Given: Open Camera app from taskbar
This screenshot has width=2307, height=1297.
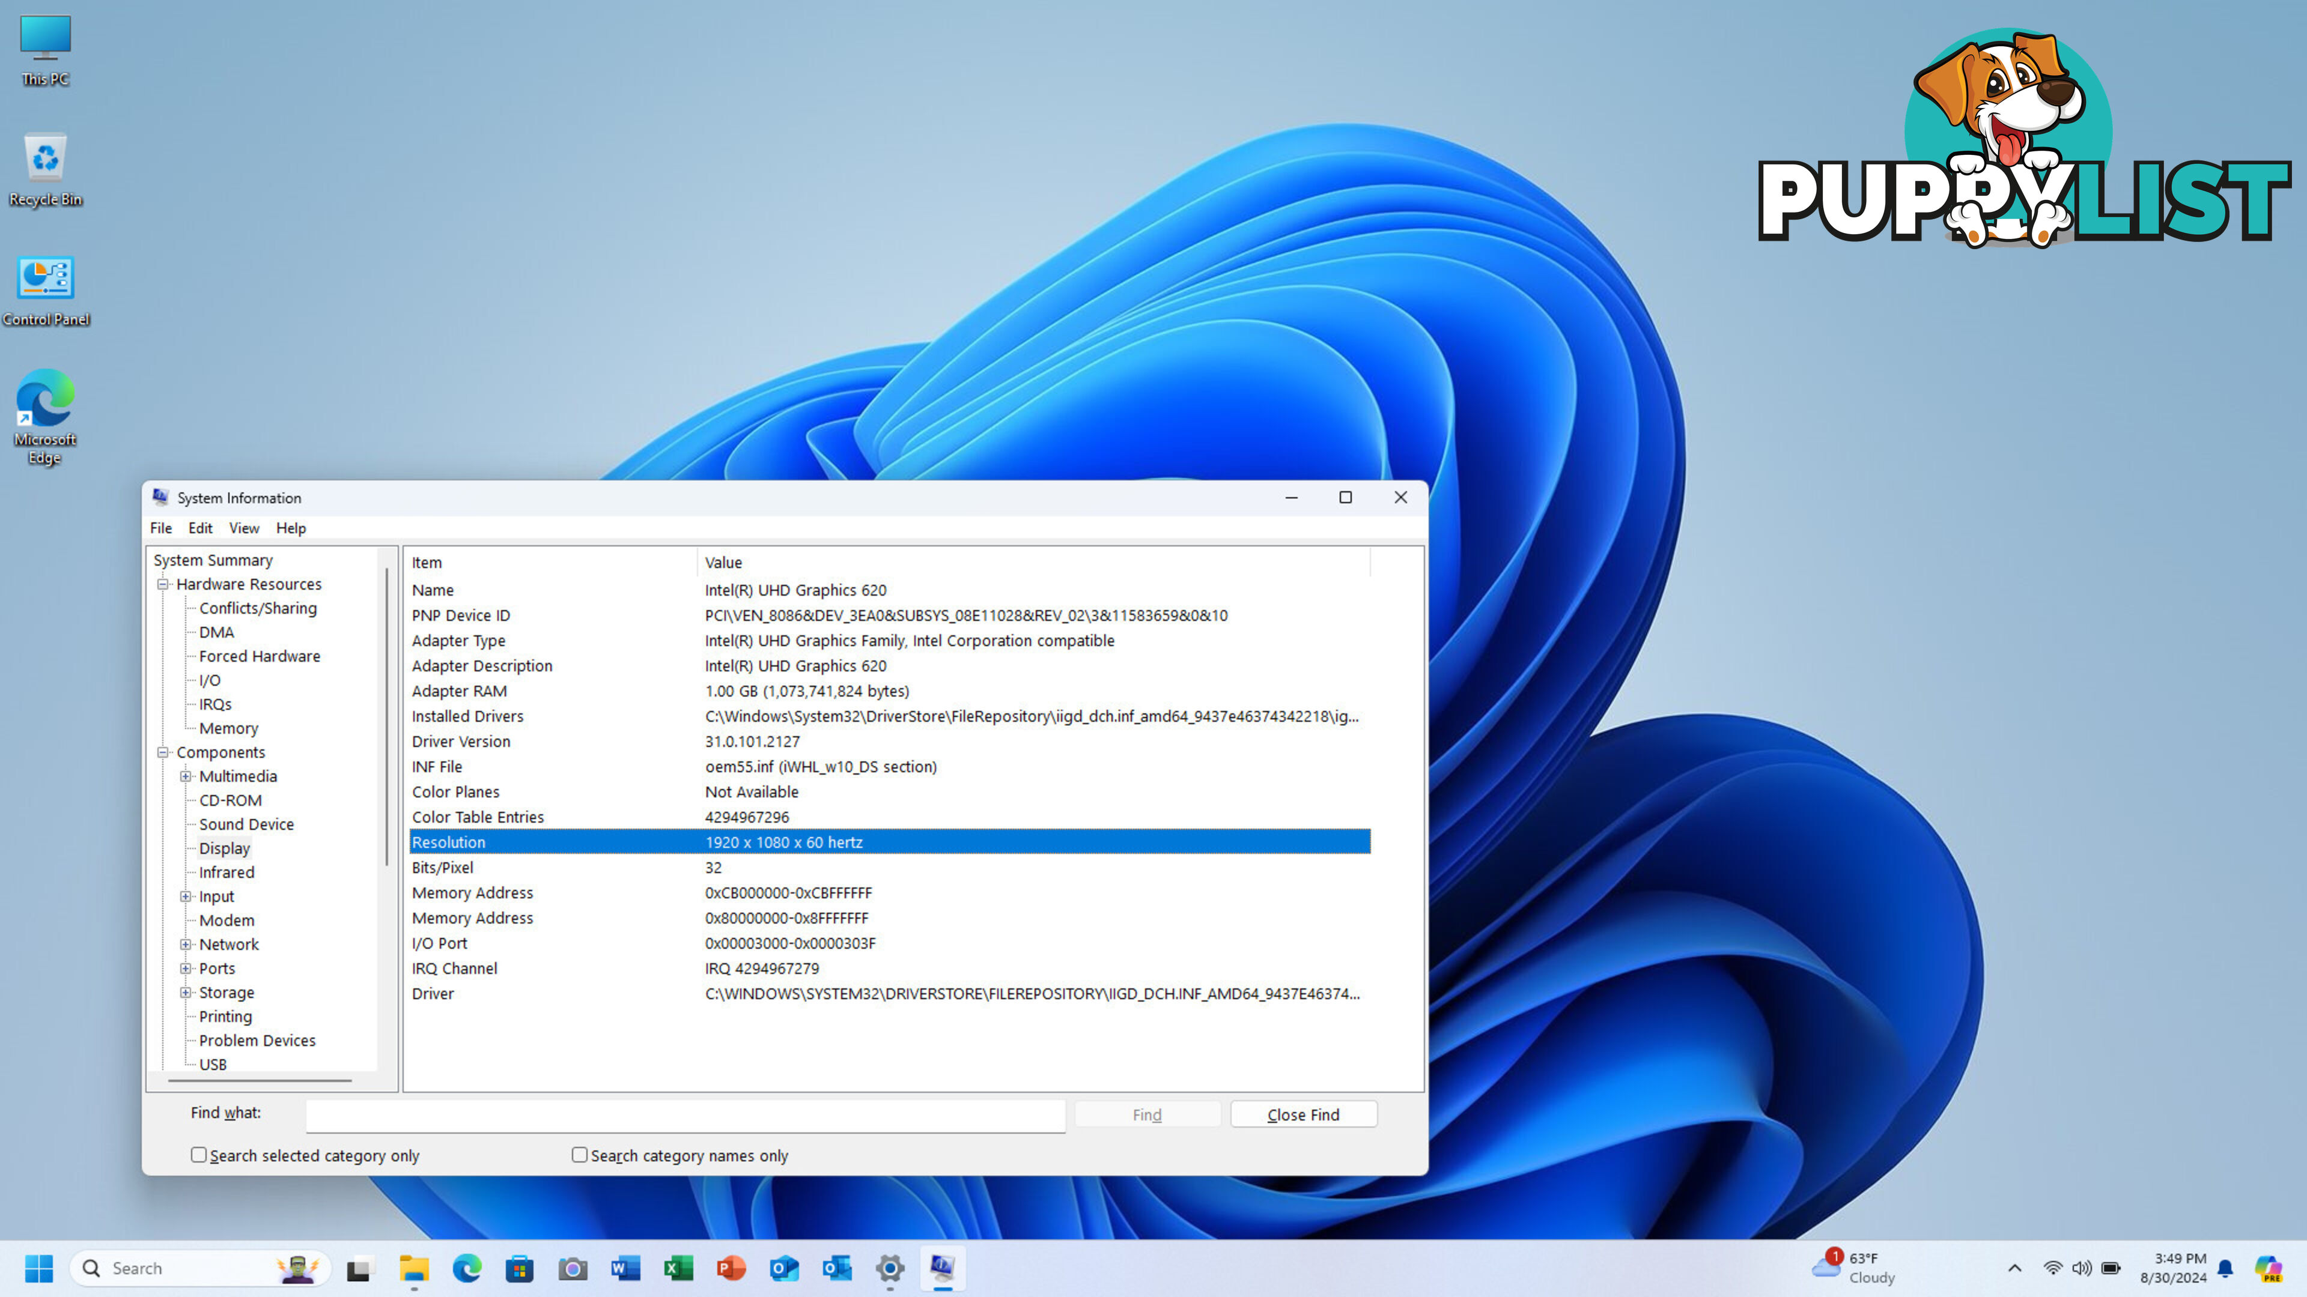Looking at the screenshot, I should pos(573,1268).
